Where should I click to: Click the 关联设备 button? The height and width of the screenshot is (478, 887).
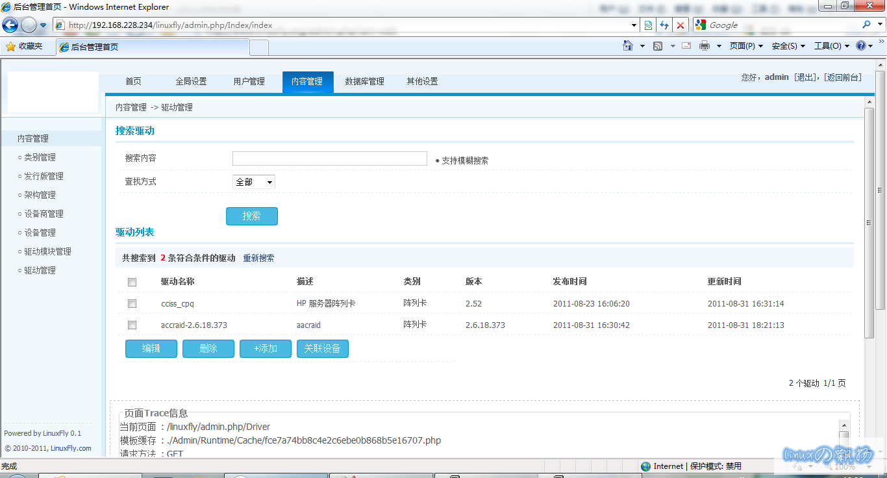pyautogui.click(x=322, y=349)
